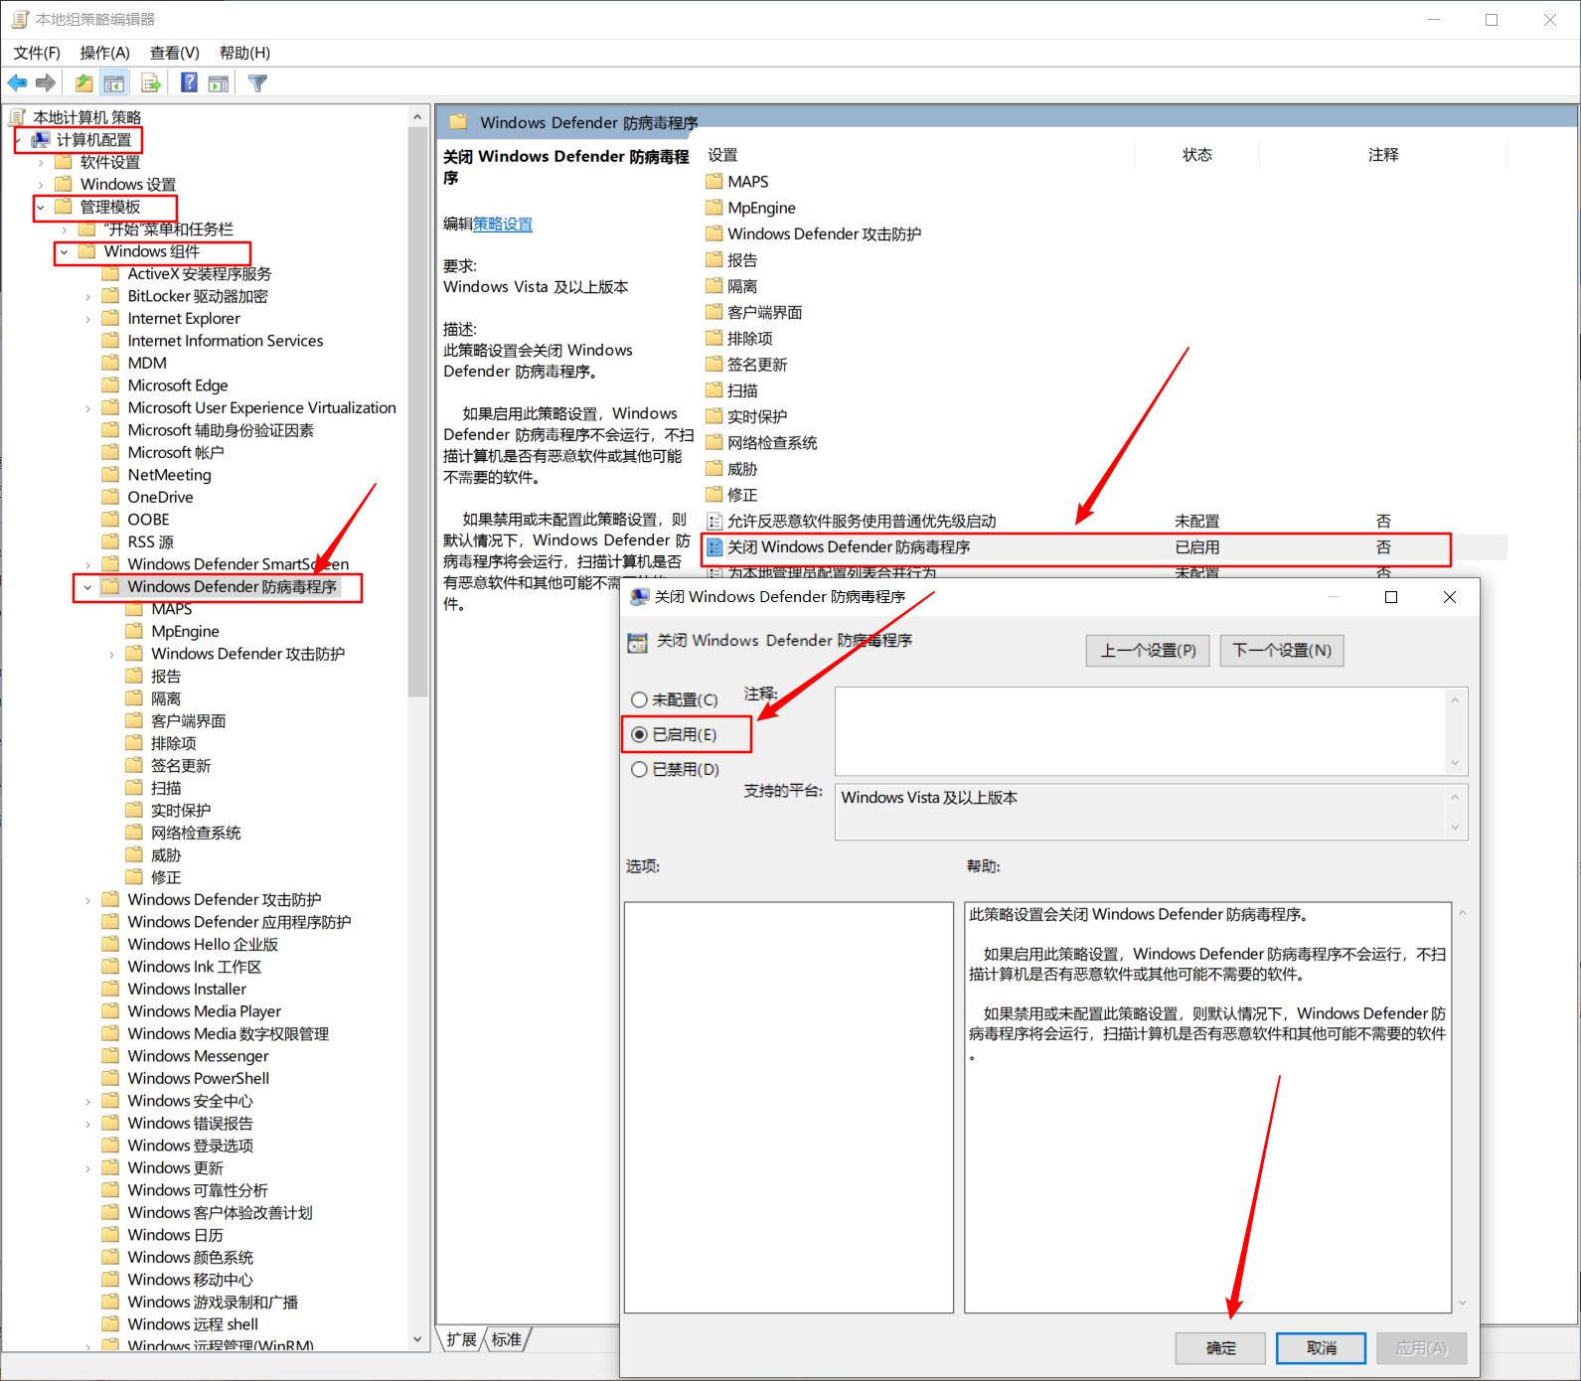Select the 已启用(E) radio button
This screenshot has width=1581, height=1381.
coord(640,734)
